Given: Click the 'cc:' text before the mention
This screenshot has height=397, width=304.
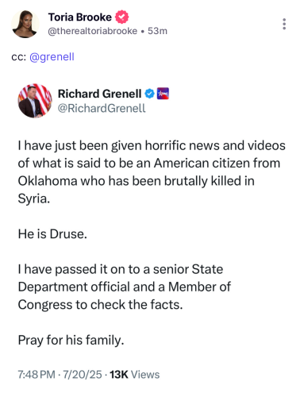Looking at the screenshot, I should click(x=19, y=57).
